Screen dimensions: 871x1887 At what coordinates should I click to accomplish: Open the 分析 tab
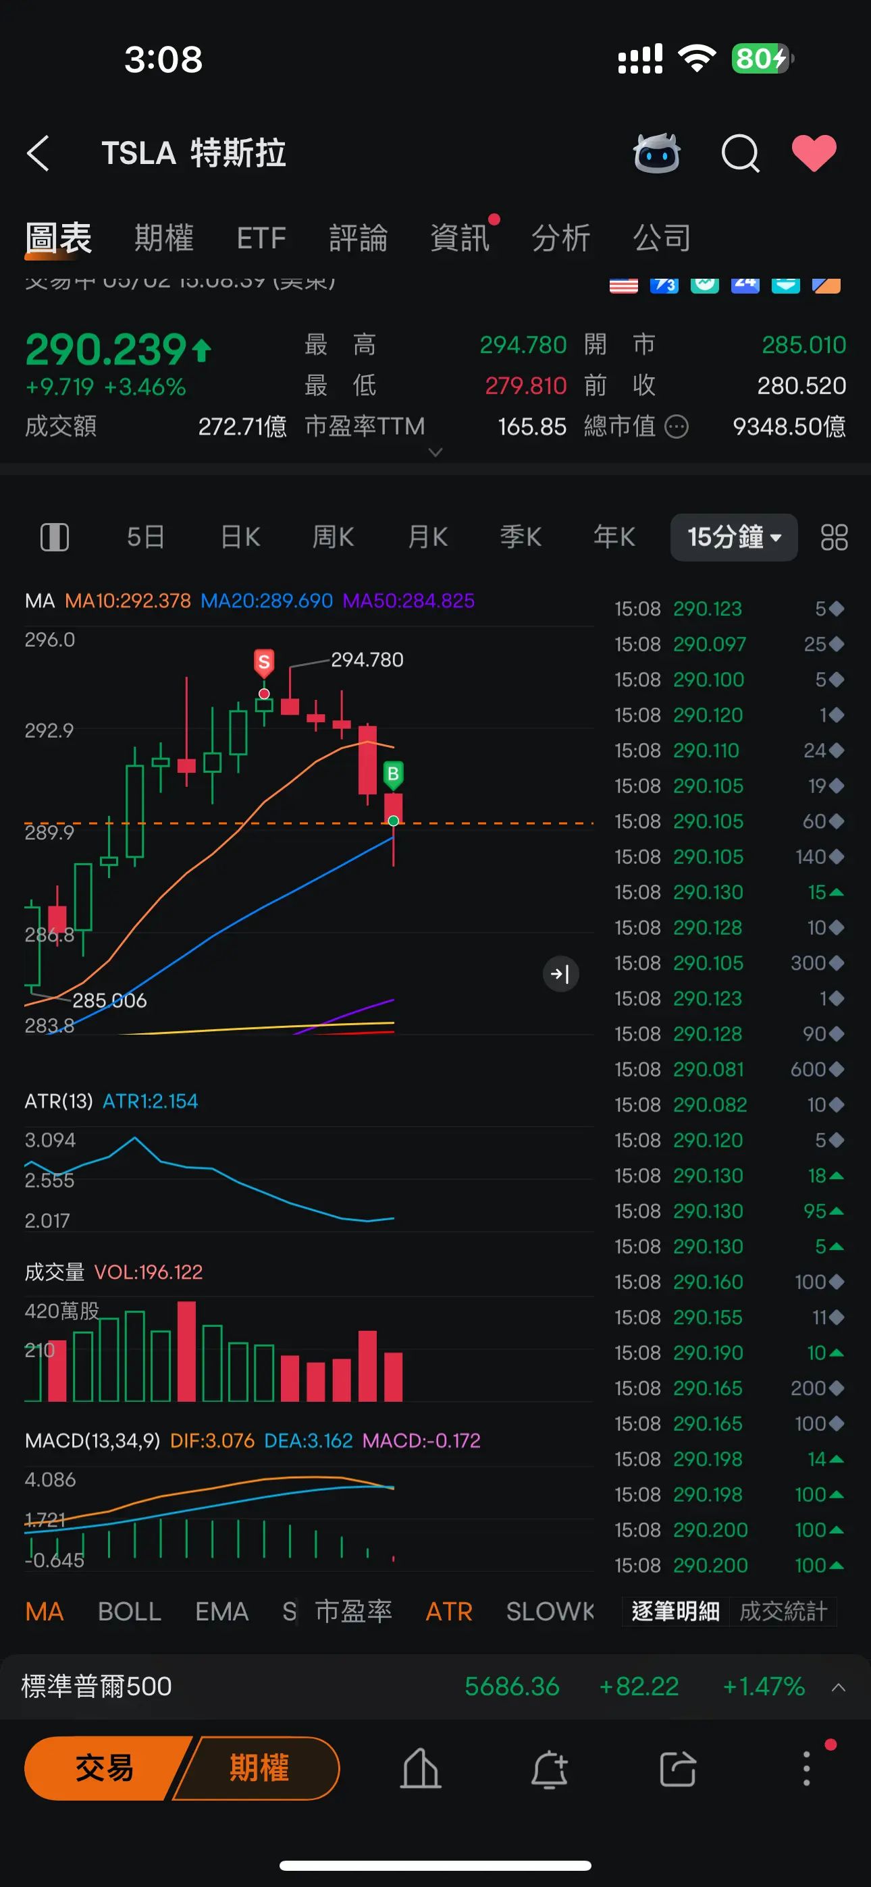(x=561, y=238)
